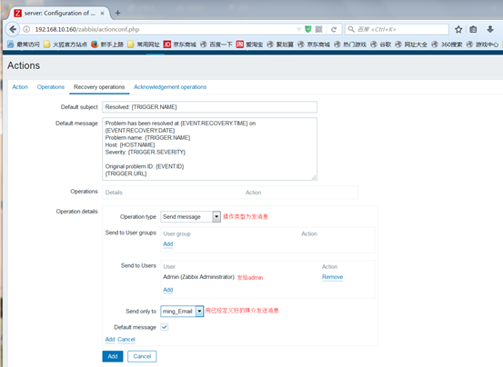The height and width of the screenshot is (367, 503).
Task: Open the 京东商城 bookmark with red JD icon
Action: [180, 45]
